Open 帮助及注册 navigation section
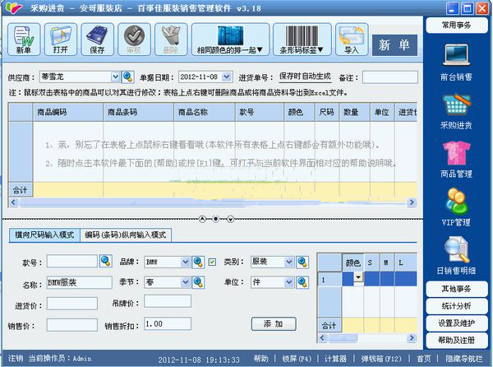The height and width of the screenshot is (367, 493). [x=457, y=340]
